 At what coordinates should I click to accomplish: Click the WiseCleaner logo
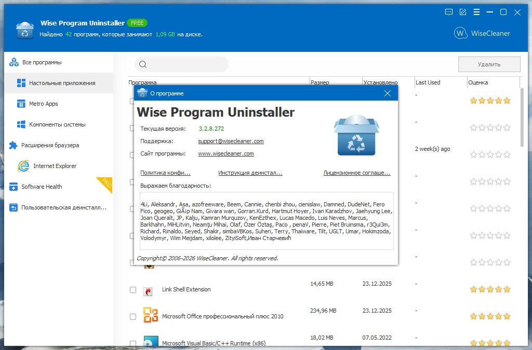click(482, 33)
